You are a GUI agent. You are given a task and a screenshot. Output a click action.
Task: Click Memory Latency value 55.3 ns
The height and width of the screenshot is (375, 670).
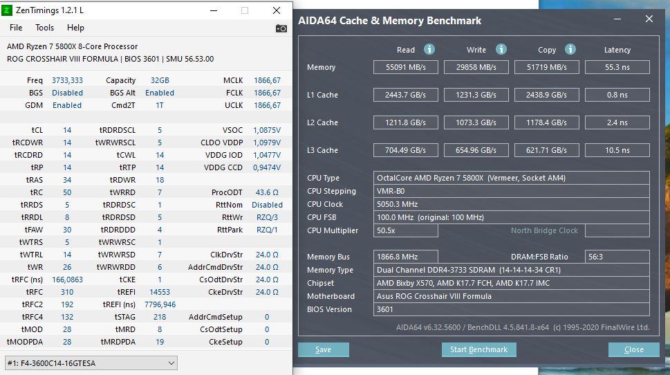click(617, 67)
